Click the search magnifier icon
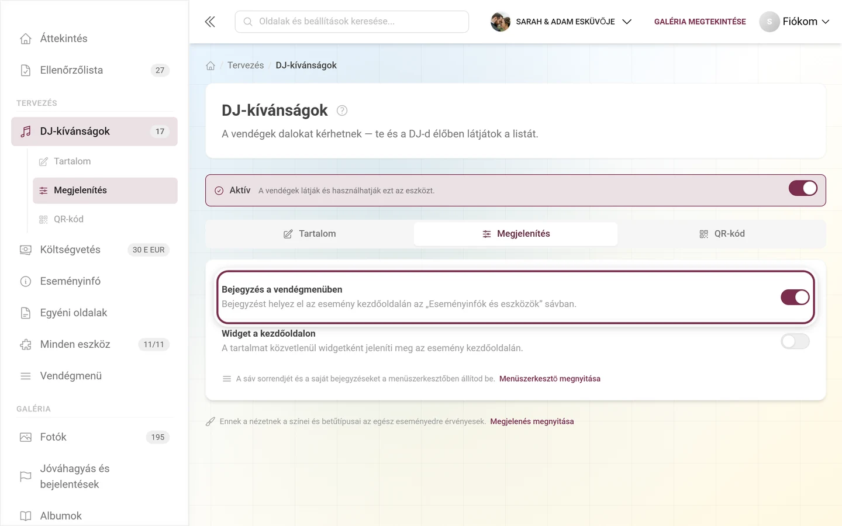Image resolution: width=842 pixels, height=526 pixels. [x=248, y=22]
